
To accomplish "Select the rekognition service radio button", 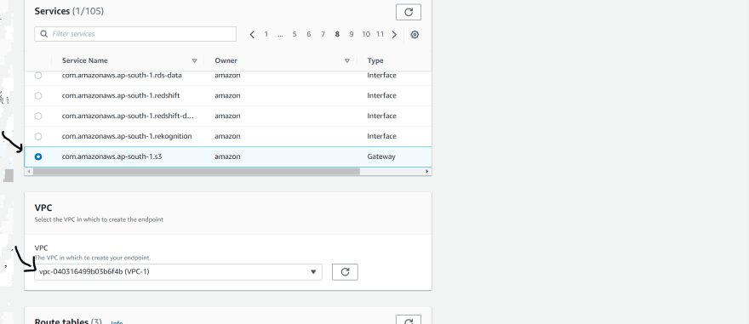I will 38,136.
